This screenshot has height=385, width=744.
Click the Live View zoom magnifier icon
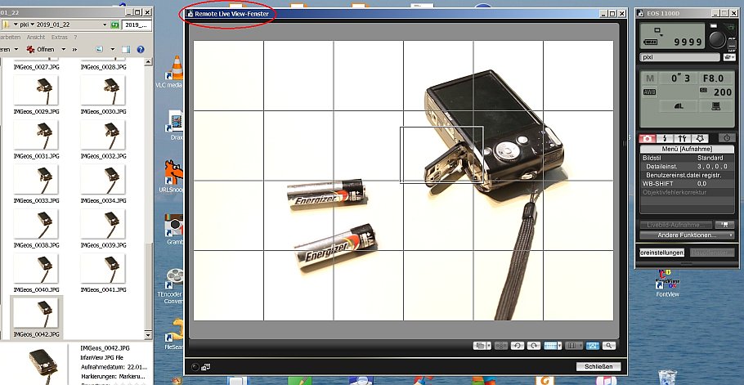(x=609, y=346)
